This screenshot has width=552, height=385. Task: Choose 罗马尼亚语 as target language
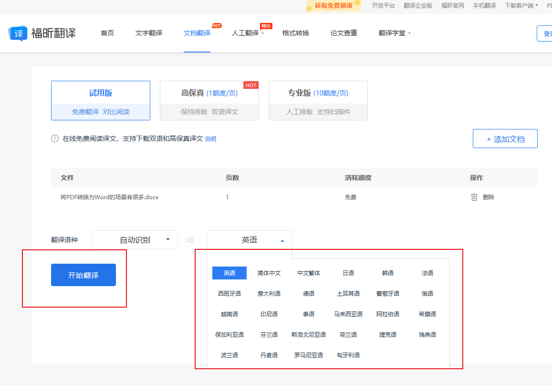309,355
